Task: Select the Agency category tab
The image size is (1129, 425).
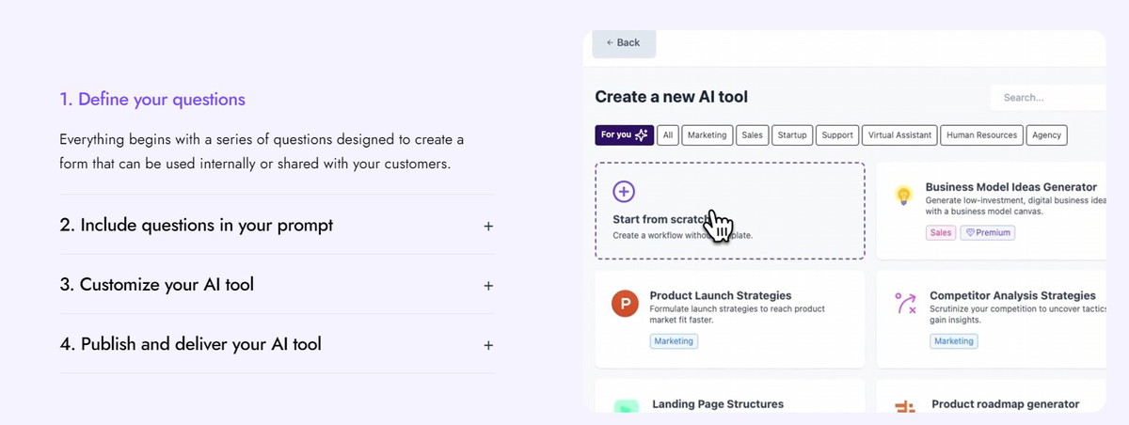Action: click(x=1046, y=135)
